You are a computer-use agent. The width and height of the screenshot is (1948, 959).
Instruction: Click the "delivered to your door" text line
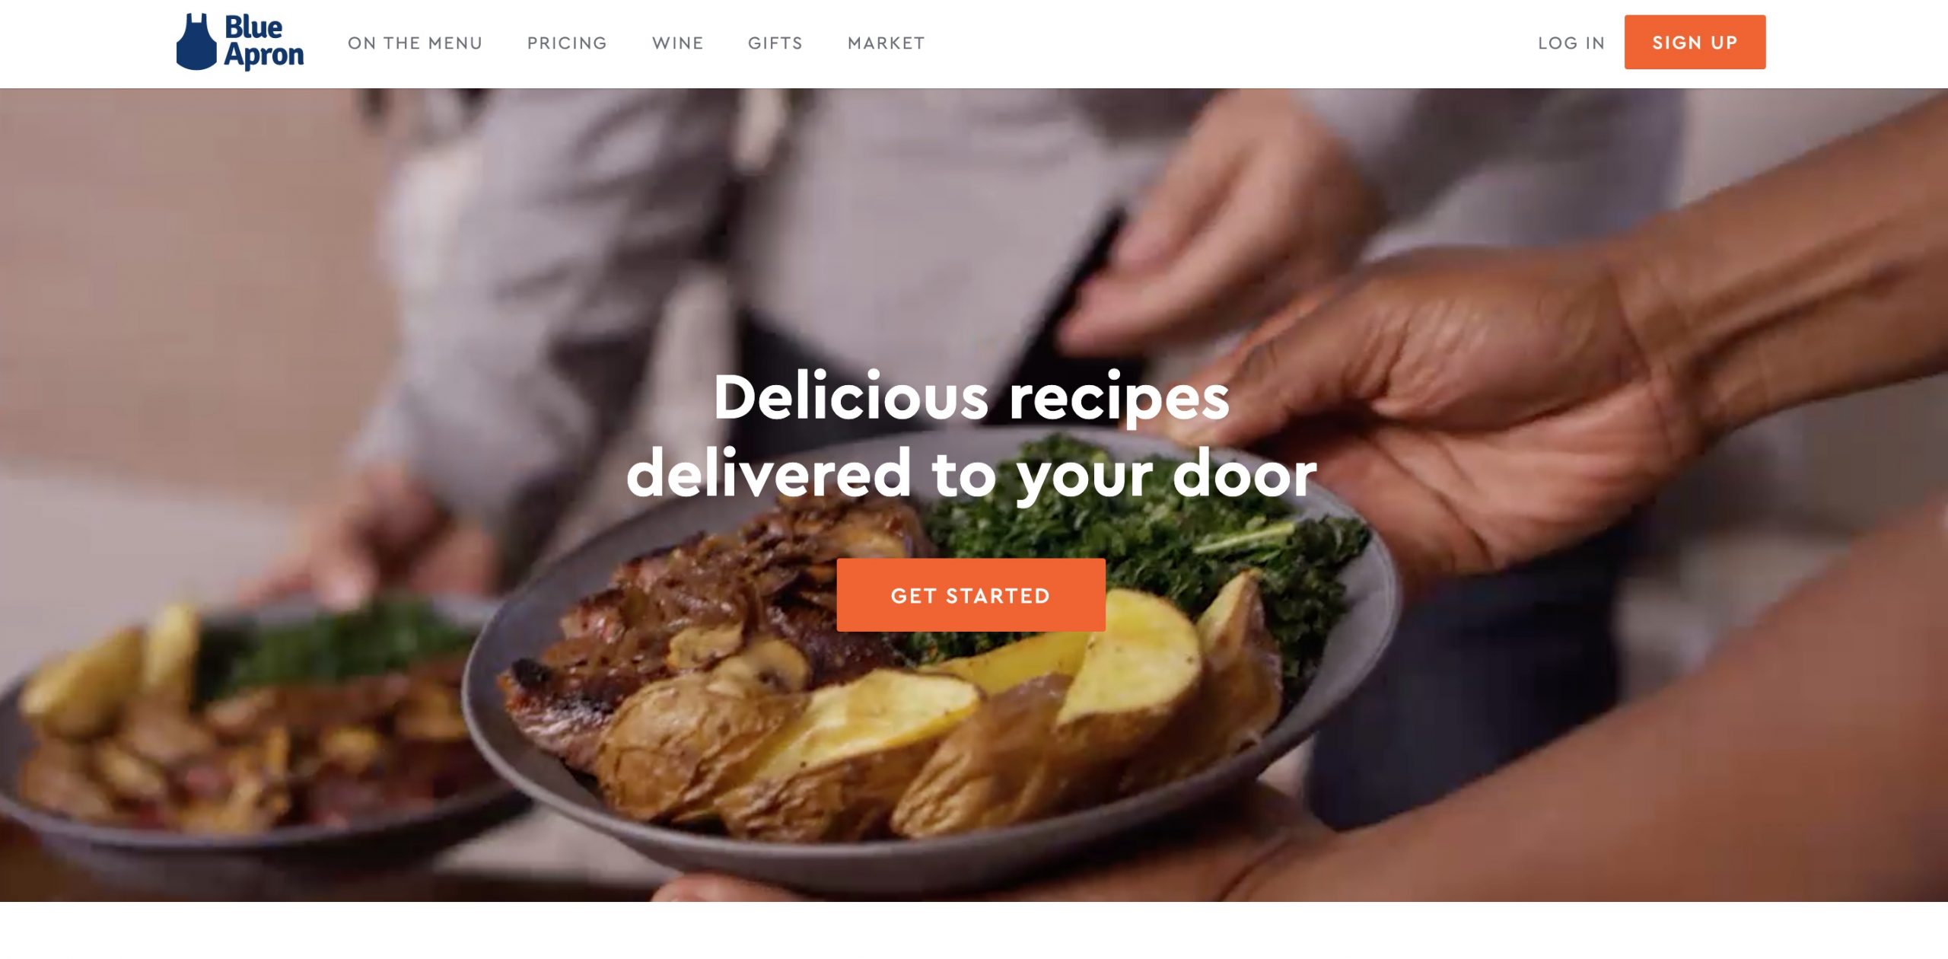(971, 473)
